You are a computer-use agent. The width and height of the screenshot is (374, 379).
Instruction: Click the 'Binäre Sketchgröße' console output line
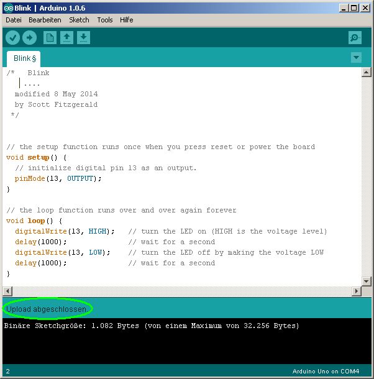pyautogui.click(x=152, y=326)
